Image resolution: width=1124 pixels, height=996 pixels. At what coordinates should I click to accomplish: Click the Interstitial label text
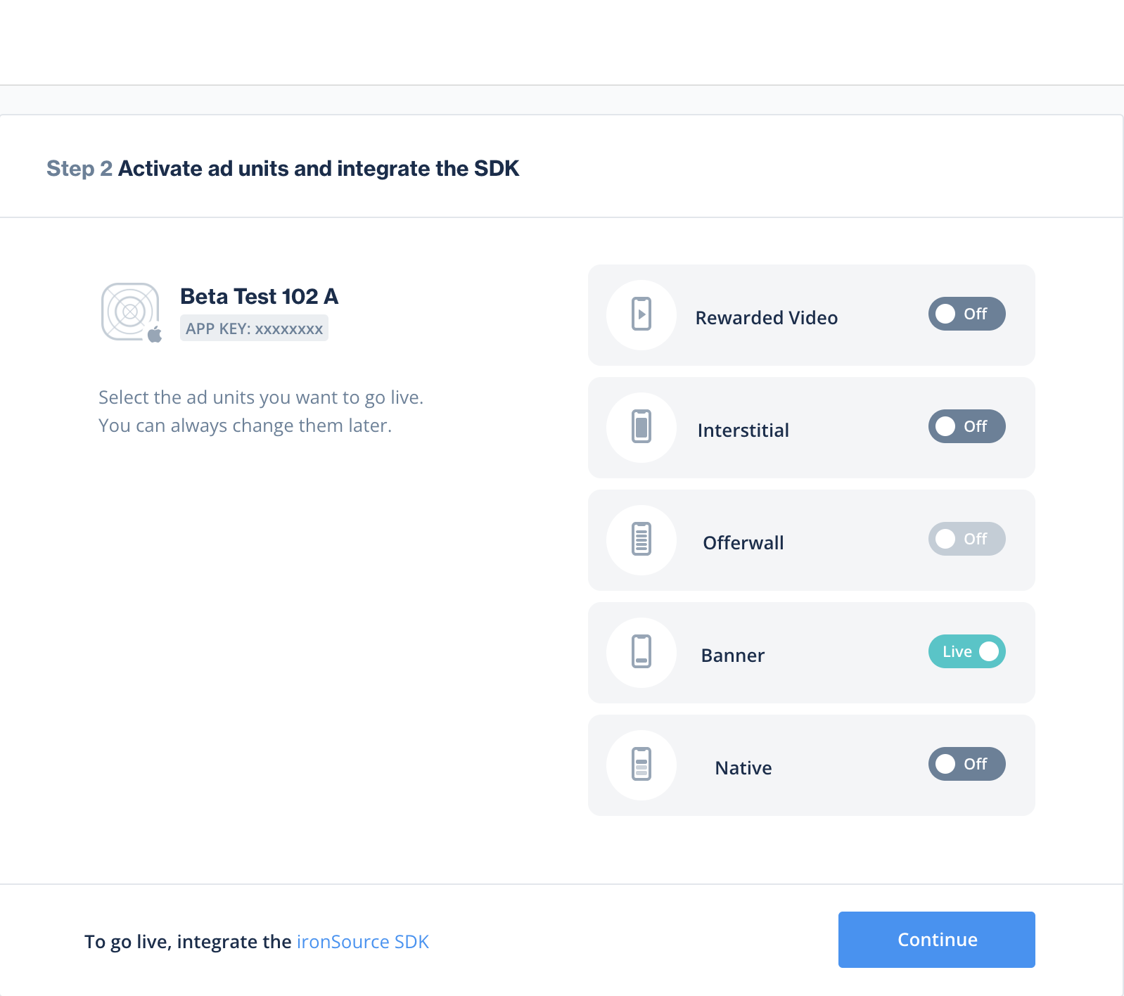point(743,430)
